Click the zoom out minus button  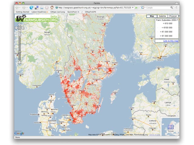19,62
